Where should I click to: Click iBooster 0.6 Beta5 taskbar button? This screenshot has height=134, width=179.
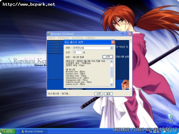(33, 131)
